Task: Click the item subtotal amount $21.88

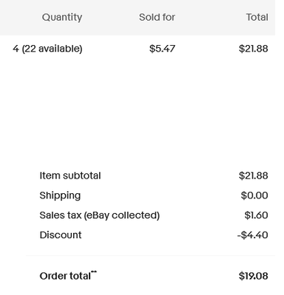Action: [x=253, y=176]
